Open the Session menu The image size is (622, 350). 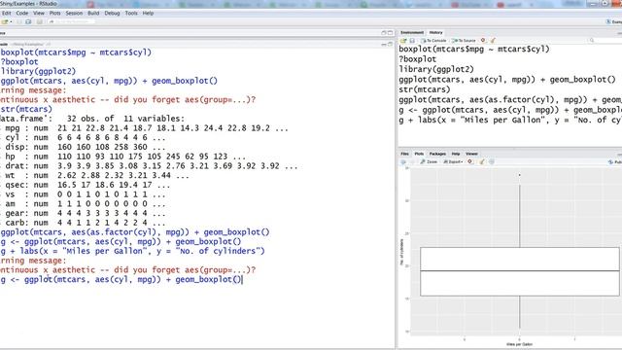coord(74,13)
